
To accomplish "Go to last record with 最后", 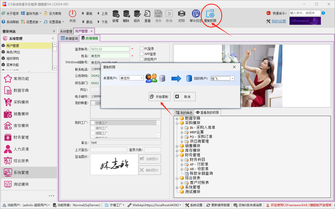I will pos(87,22).
